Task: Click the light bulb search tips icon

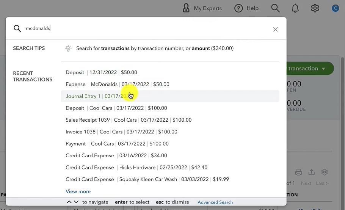Action: 68,48
